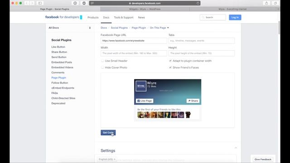The width and height of the screenshot is (290, 163).
Task: Click the Safari address bar
Action: (145, 3)
